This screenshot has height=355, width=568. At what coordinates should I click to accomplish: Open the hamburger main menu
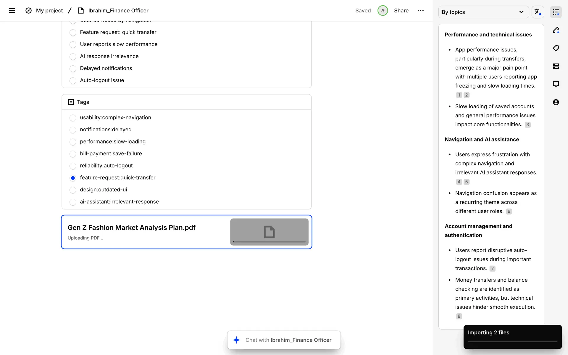(x=12, y=11)
